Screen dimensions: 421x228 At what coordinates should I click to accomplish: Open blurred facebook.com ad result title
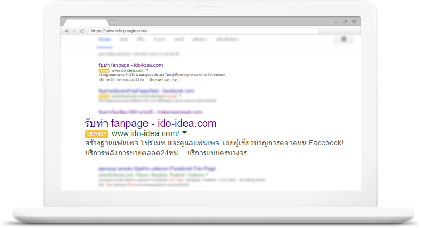click(x=147, y=91)
